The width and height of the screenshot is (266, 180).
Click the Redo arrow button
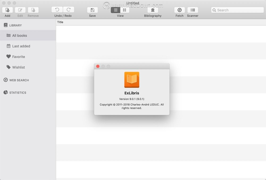click(x=69, y=10)
